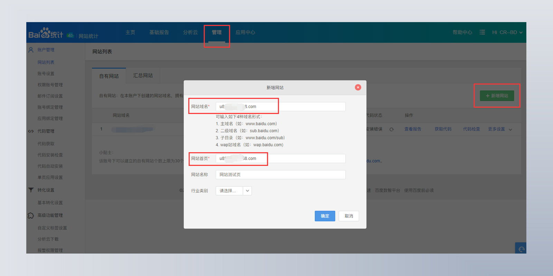Open the support chat icon at bottom right
553x276 pixels.
pos(521,249)
